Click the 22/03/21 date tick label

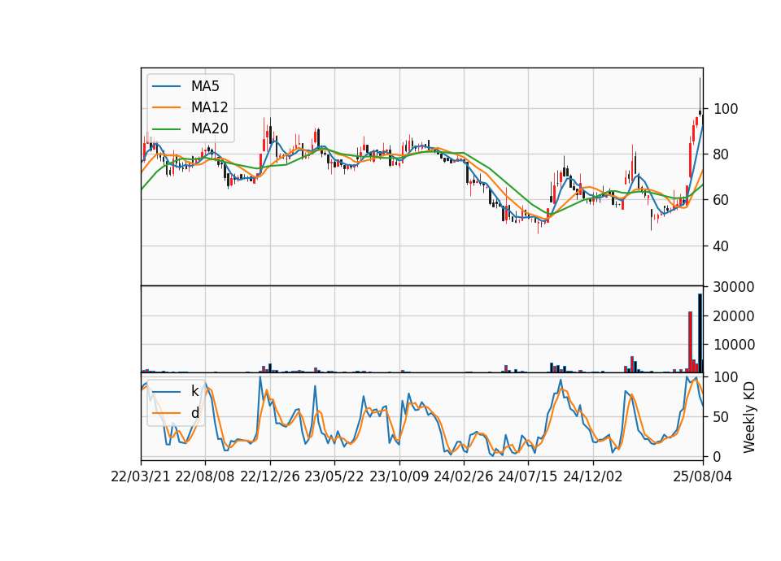pos(141,476)
